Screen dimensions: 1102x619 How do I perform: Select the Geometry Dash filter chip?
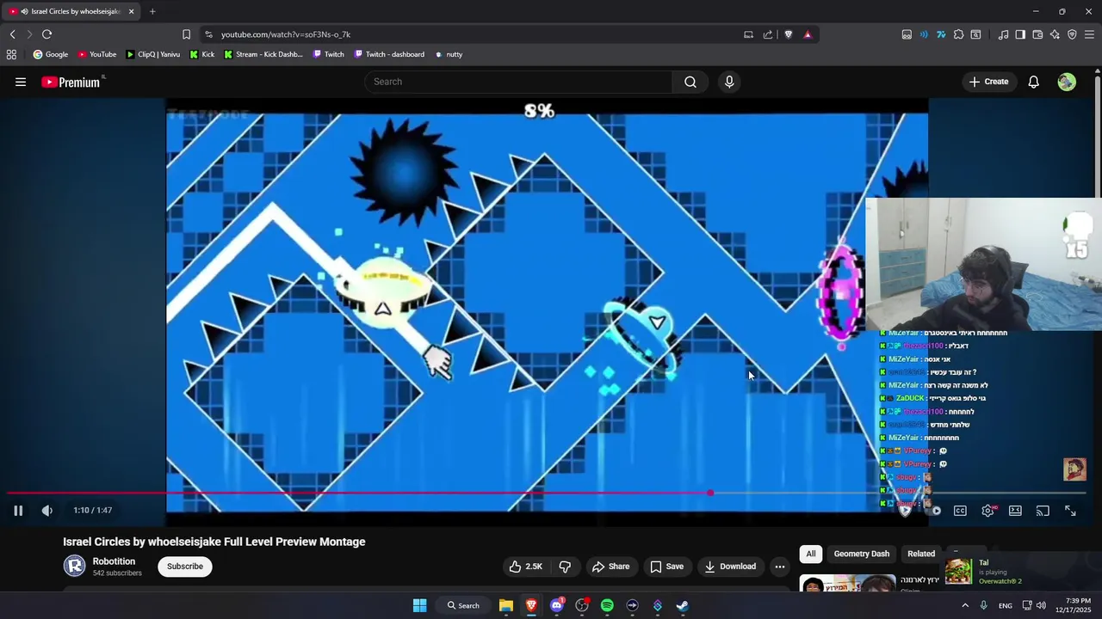tap(861, 554)
